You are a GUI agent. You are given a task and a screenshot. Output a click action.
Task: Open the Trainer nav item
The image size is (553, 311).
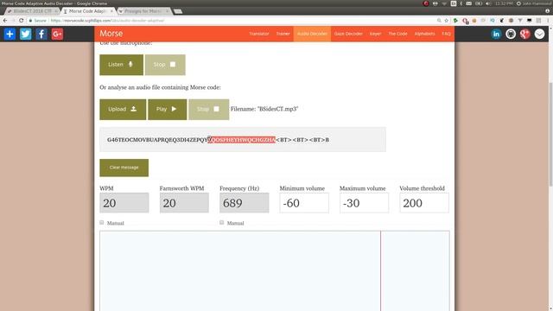click(x=283, y=34)
